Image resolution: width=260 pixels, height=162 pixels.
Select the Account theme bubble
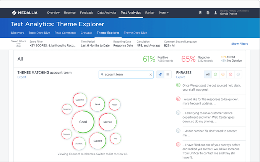(79, 143)
